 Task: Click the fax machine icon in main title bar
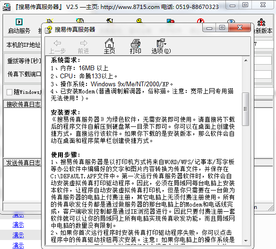pos(7,7)
